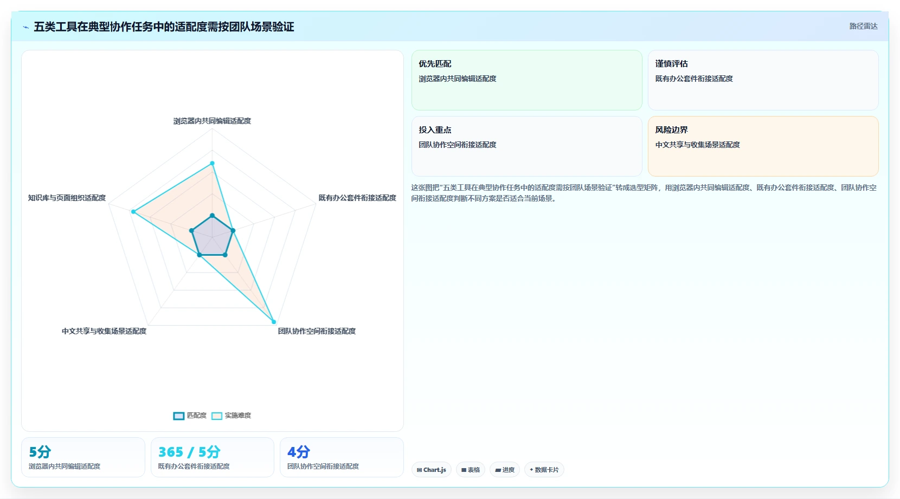Click the page title heading text

tap(164, 27)
